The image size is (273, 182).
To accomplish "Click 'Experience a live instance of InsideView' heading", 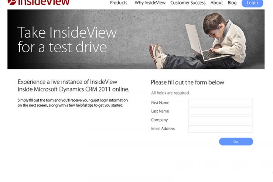I will click(73, 86).
